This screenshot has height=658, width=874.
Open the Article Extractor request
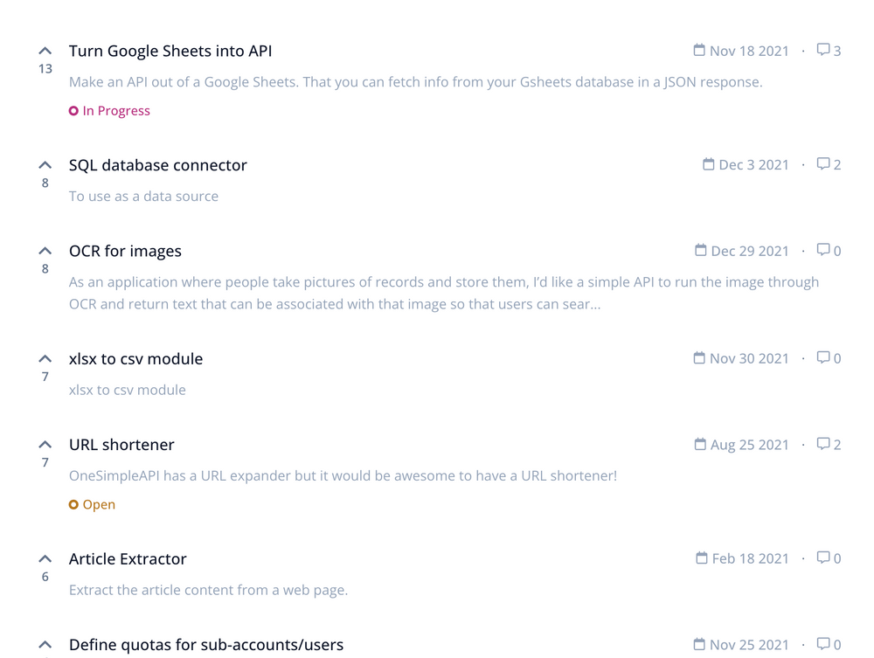tap(128, 558)
